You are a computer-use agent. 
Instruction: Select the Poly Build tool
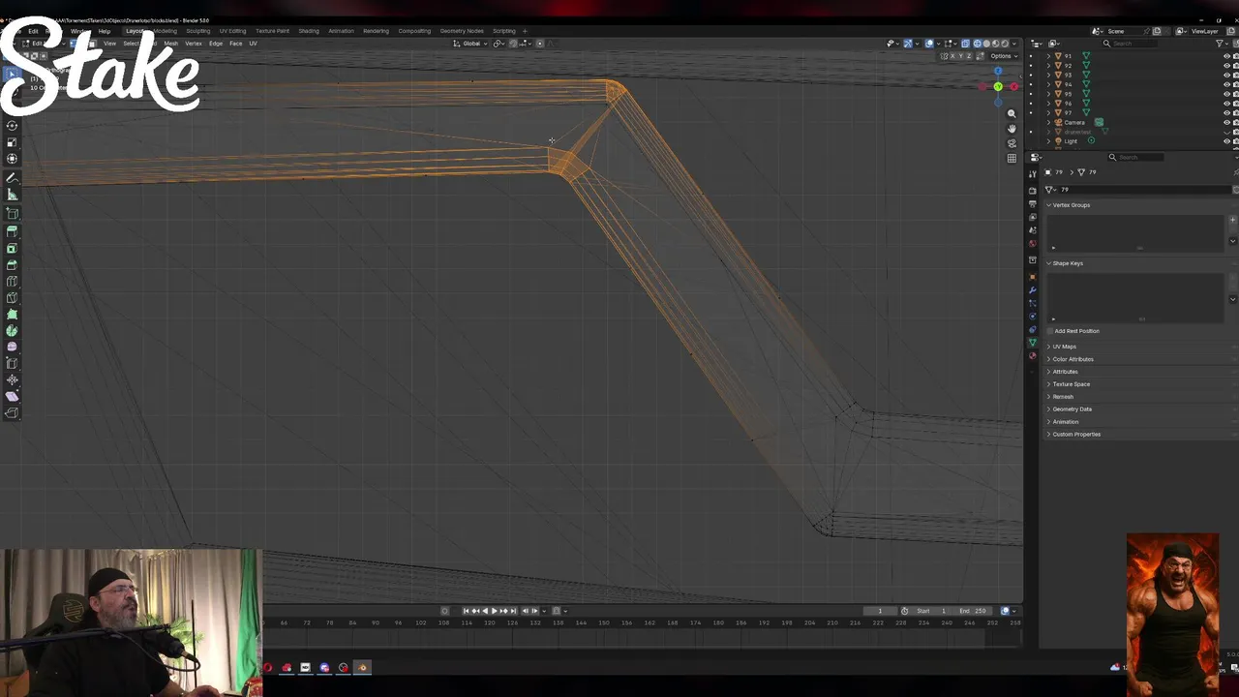point(12,314)
